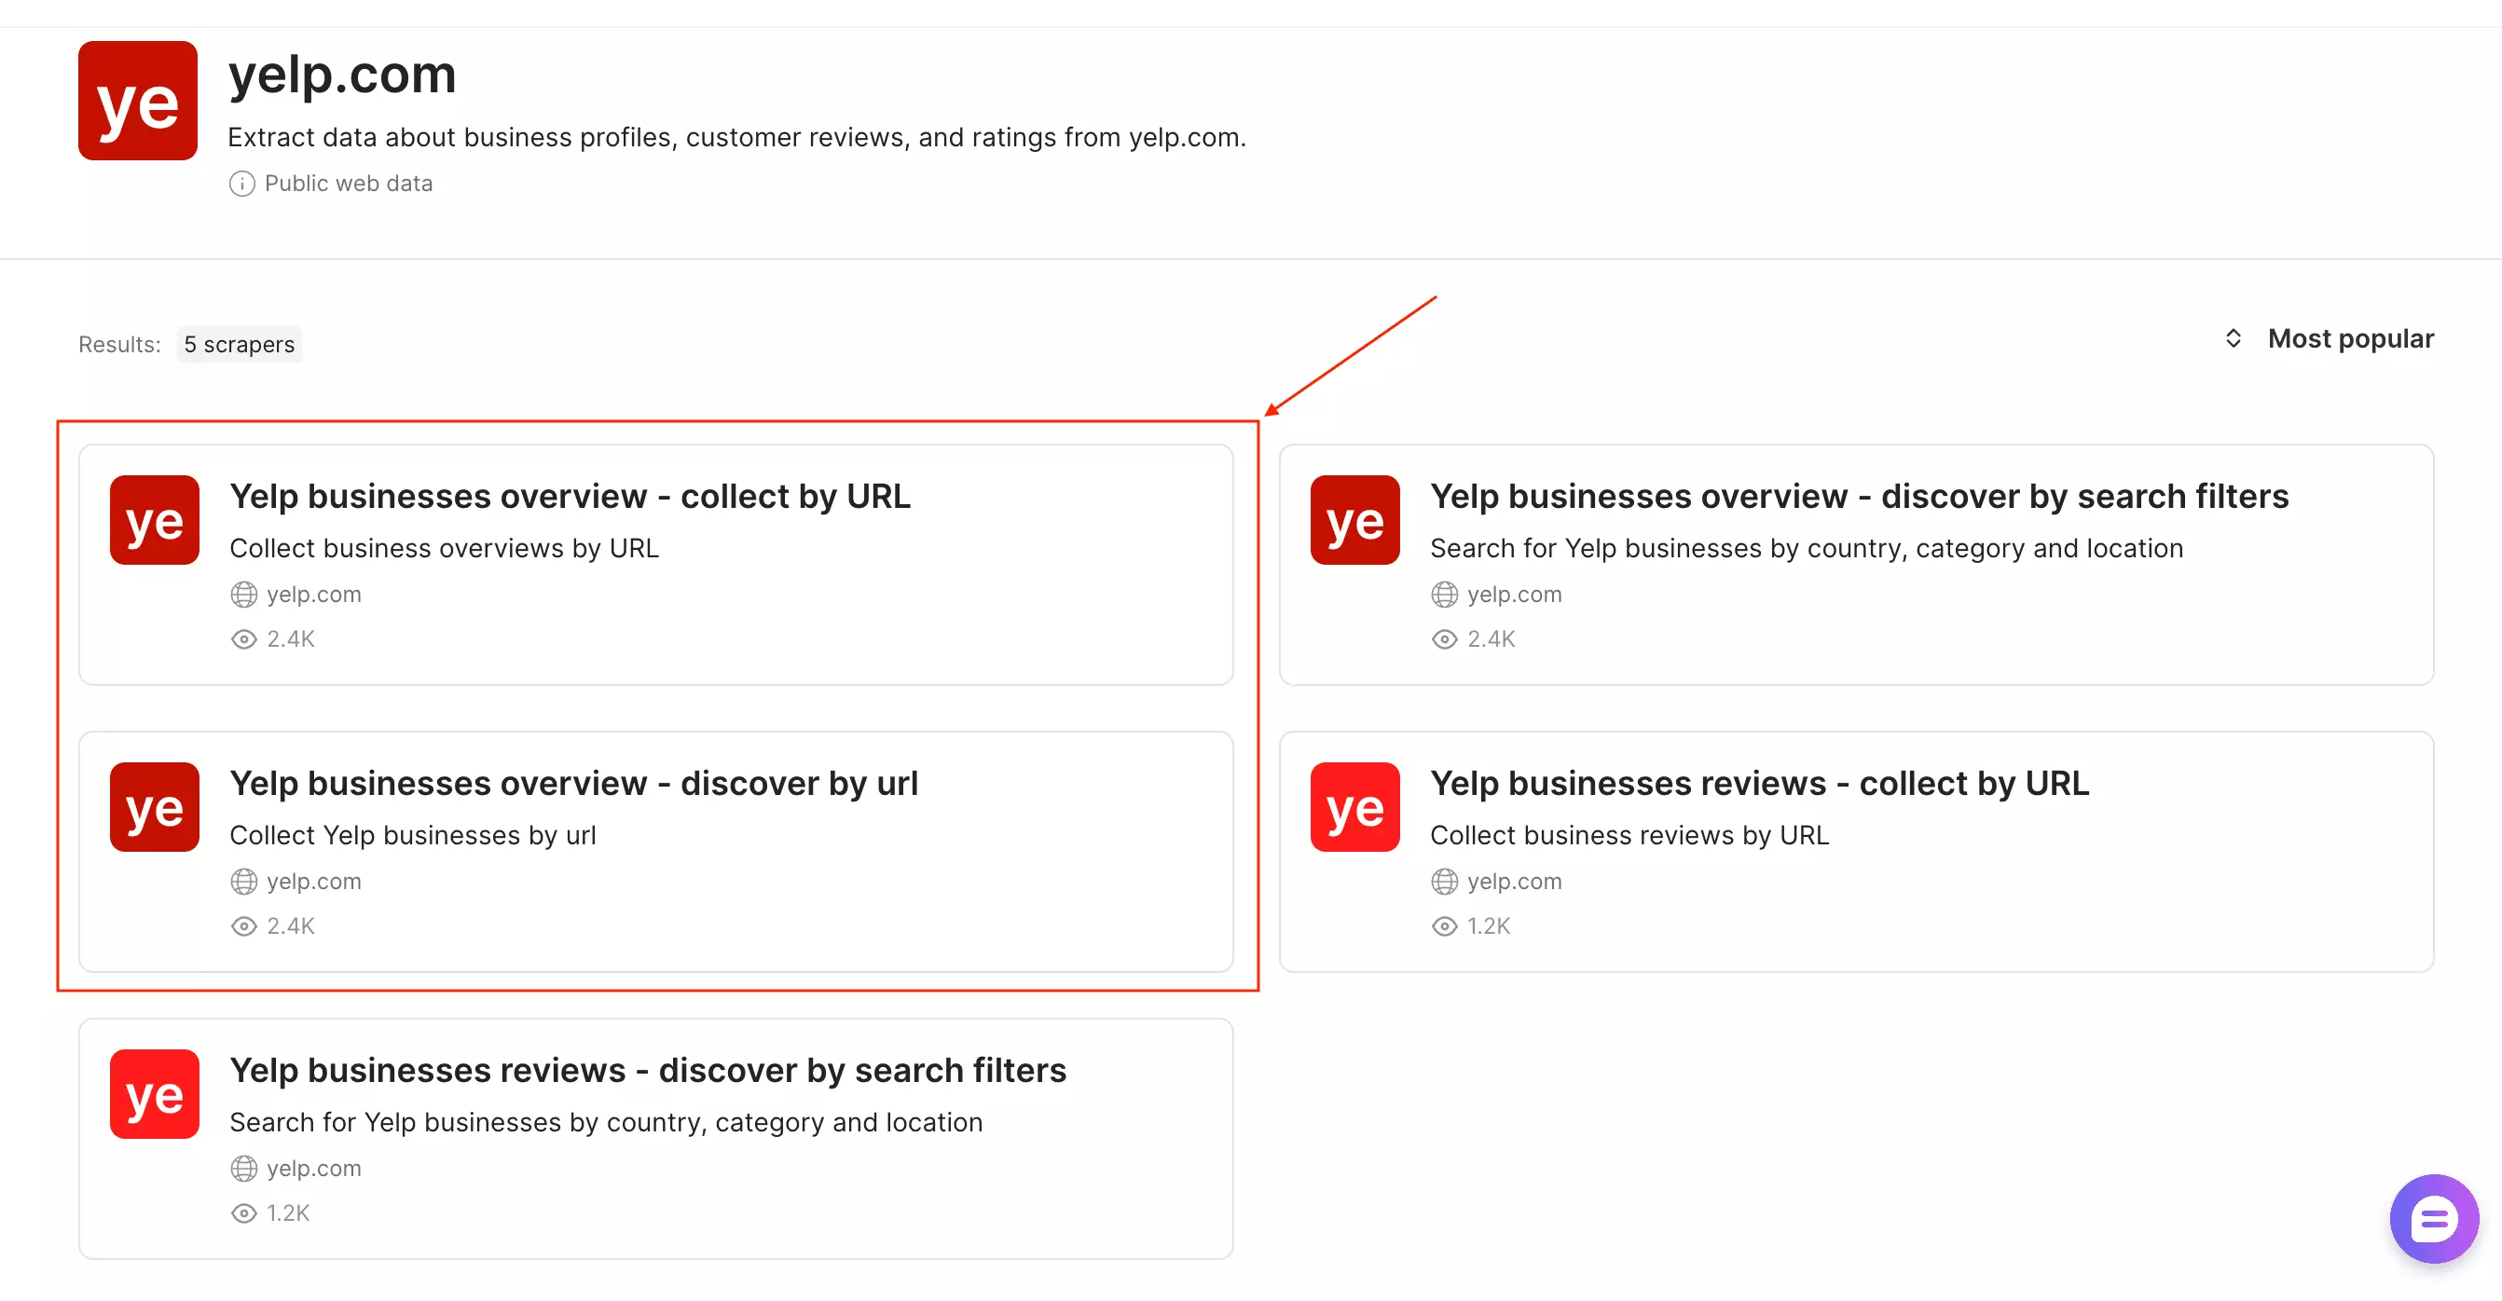Click the eye icon in 'overview - discover by search filters' card
Viewport: 2502px width, 1301px height.
[x=1444, y=638]
